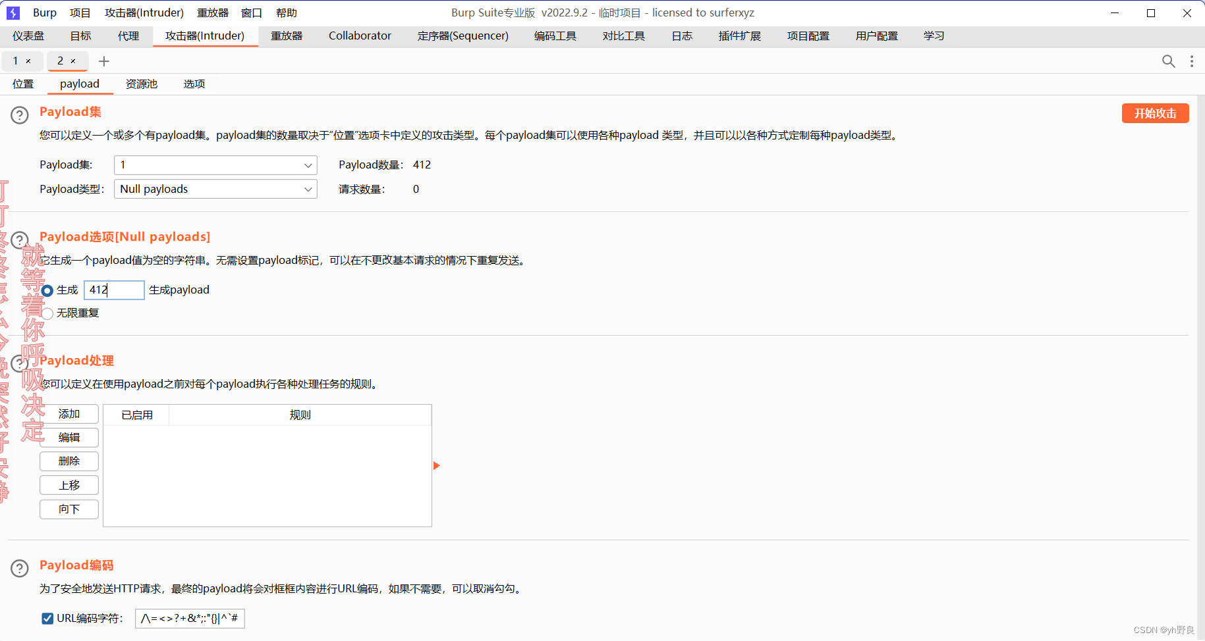Open the 资源池 sub-tab
The width and height of the screenshot is (1205, 641).
point(142,84)
